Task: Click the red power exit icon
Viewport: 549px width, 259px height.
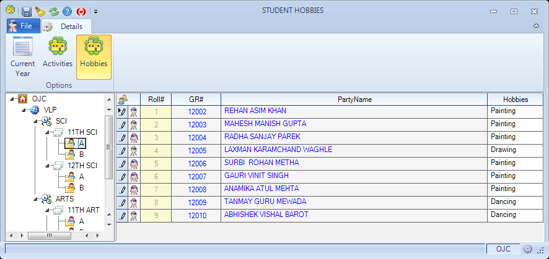Action: (81, 12)
